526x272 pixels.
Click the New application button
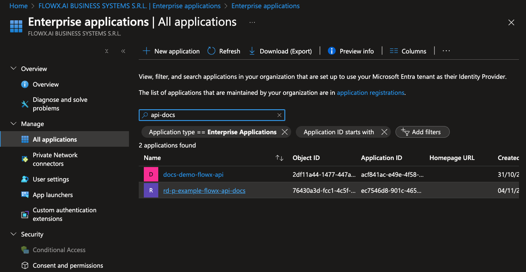coord(171,51)
